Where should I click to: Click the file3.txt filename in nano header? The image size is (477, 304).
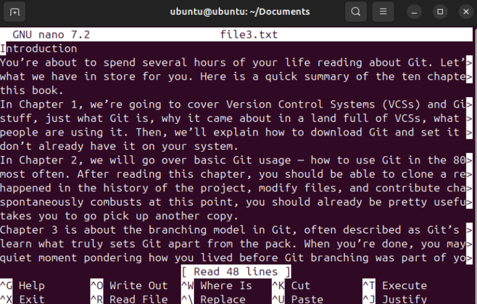[x=249, y=35]
